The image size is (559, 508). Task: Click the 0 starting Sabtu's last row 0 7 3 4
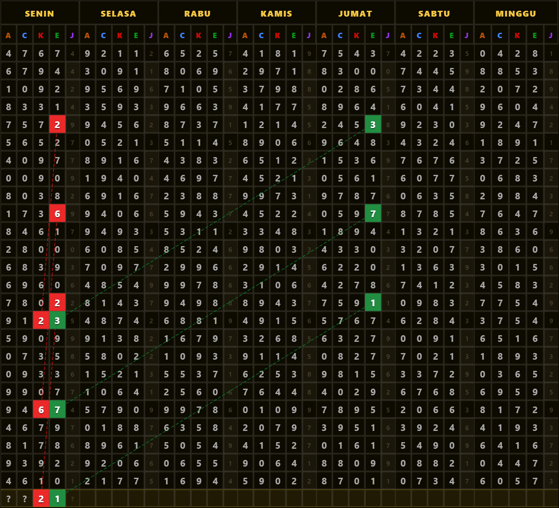(x=403, y=481)
